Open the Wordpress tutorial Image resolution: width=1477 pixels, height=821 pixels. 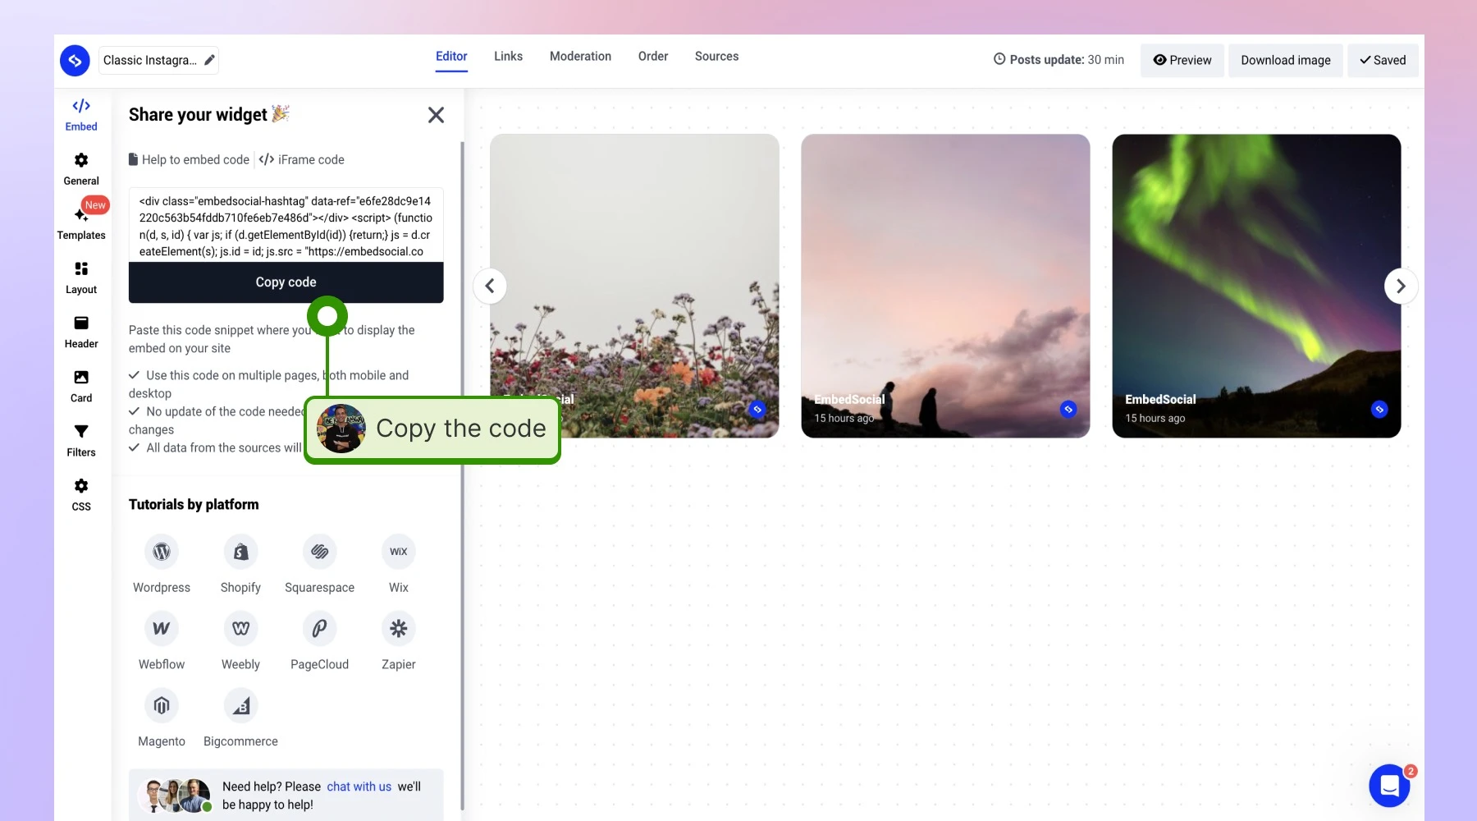tap(162, 565)
